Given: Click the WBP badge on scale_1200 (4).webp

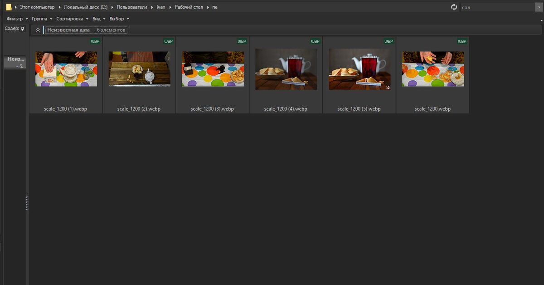Looking at the screenshot, I should click(x=316, y=41).
